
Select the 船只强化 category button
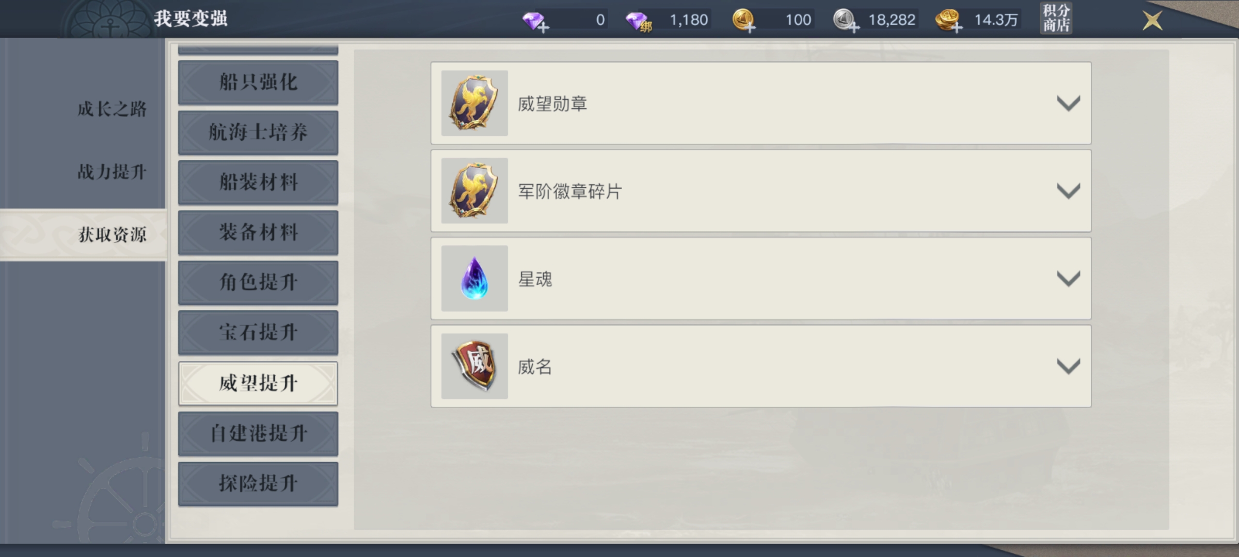click(x=258, y=83)
